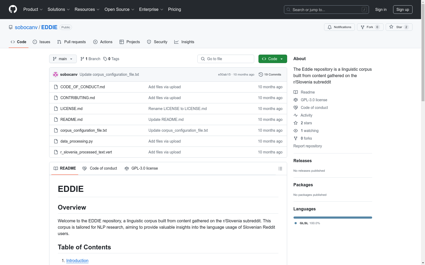
Task: Open the data_processing.py file
Action: coord(76,141)
